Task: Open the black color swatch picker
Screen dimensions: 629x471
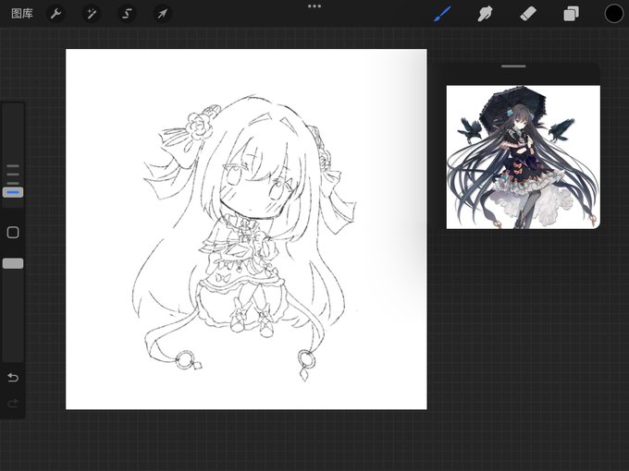Action: 614,14
